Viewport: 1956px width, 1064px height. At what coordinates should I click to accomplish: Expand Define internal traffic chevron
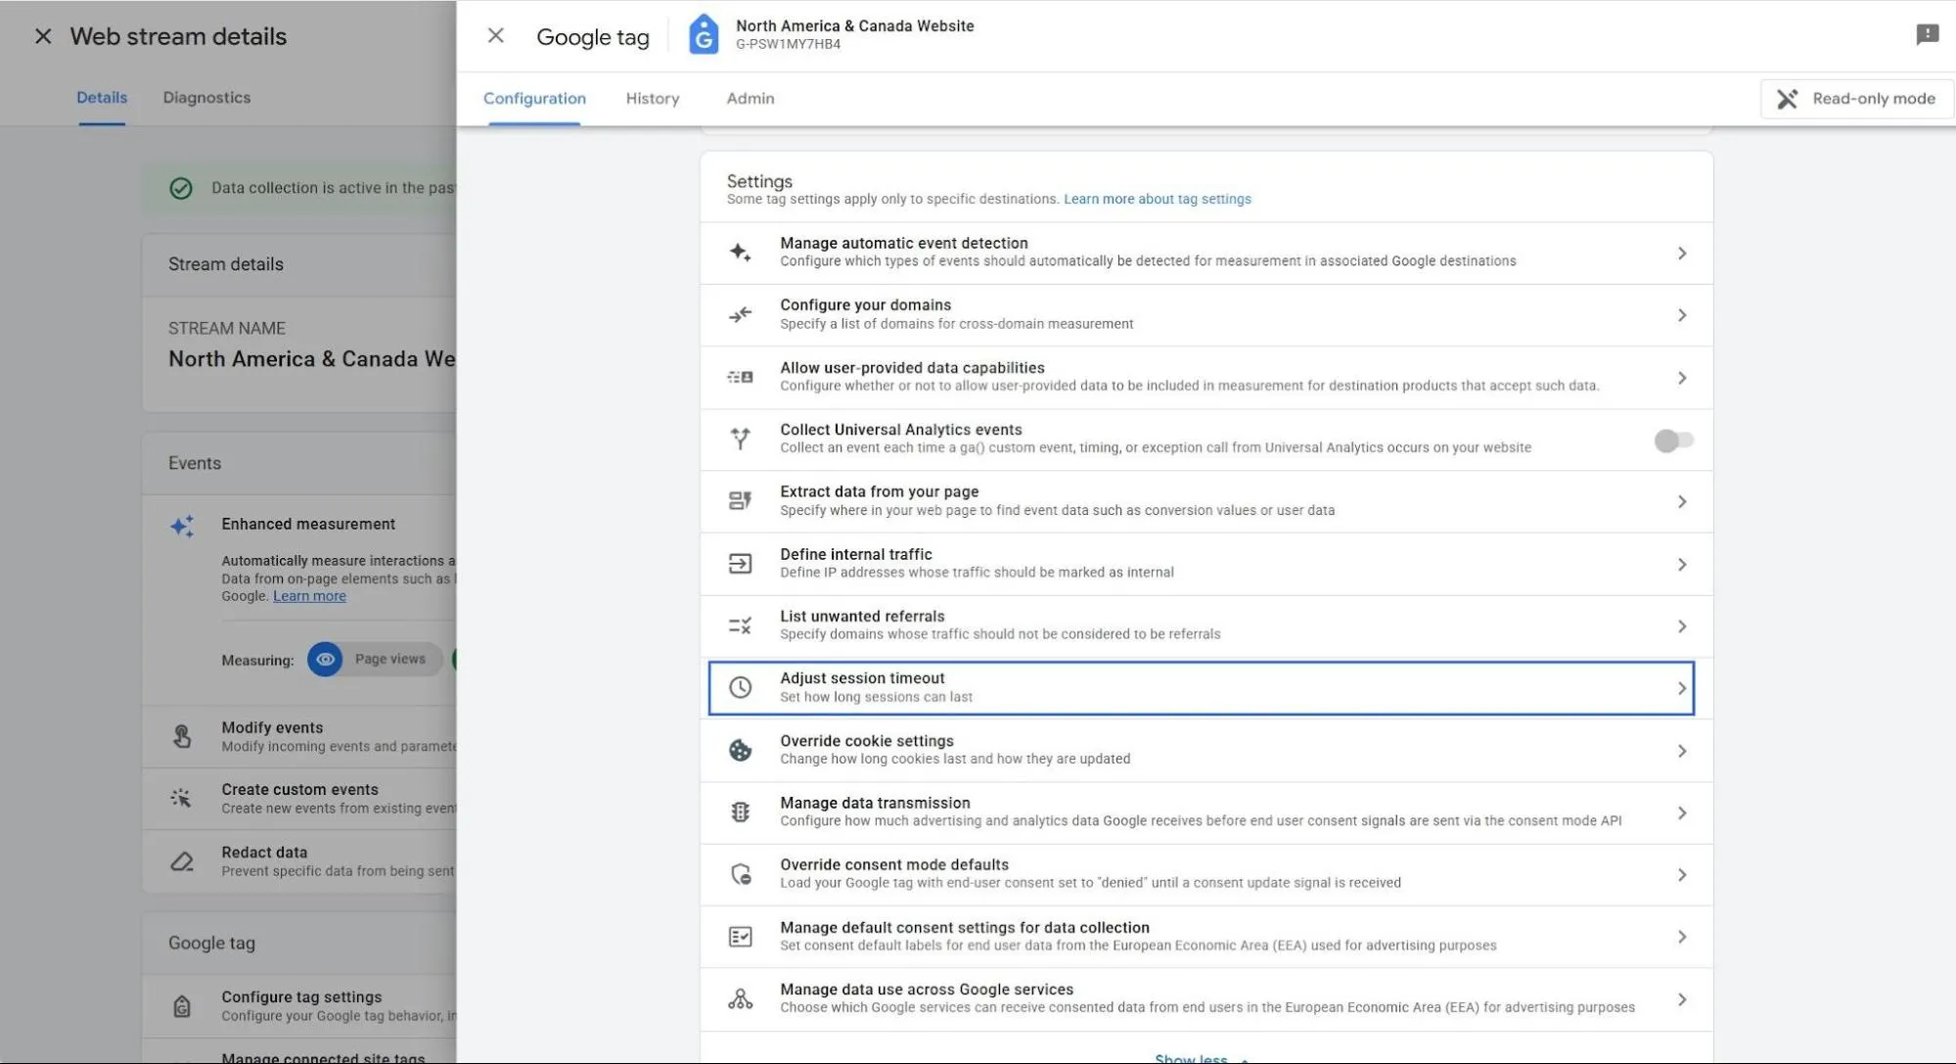point(1682,565)
